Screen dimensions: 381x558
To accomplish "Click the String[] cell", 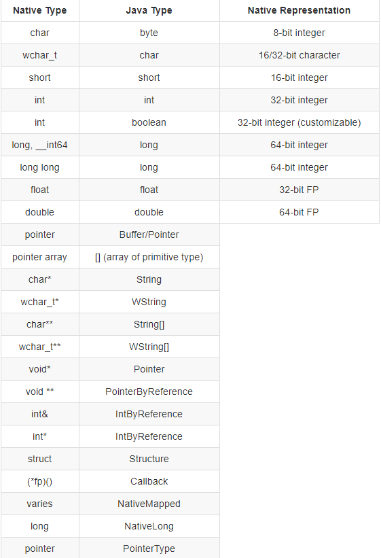I will pos(149,324).
